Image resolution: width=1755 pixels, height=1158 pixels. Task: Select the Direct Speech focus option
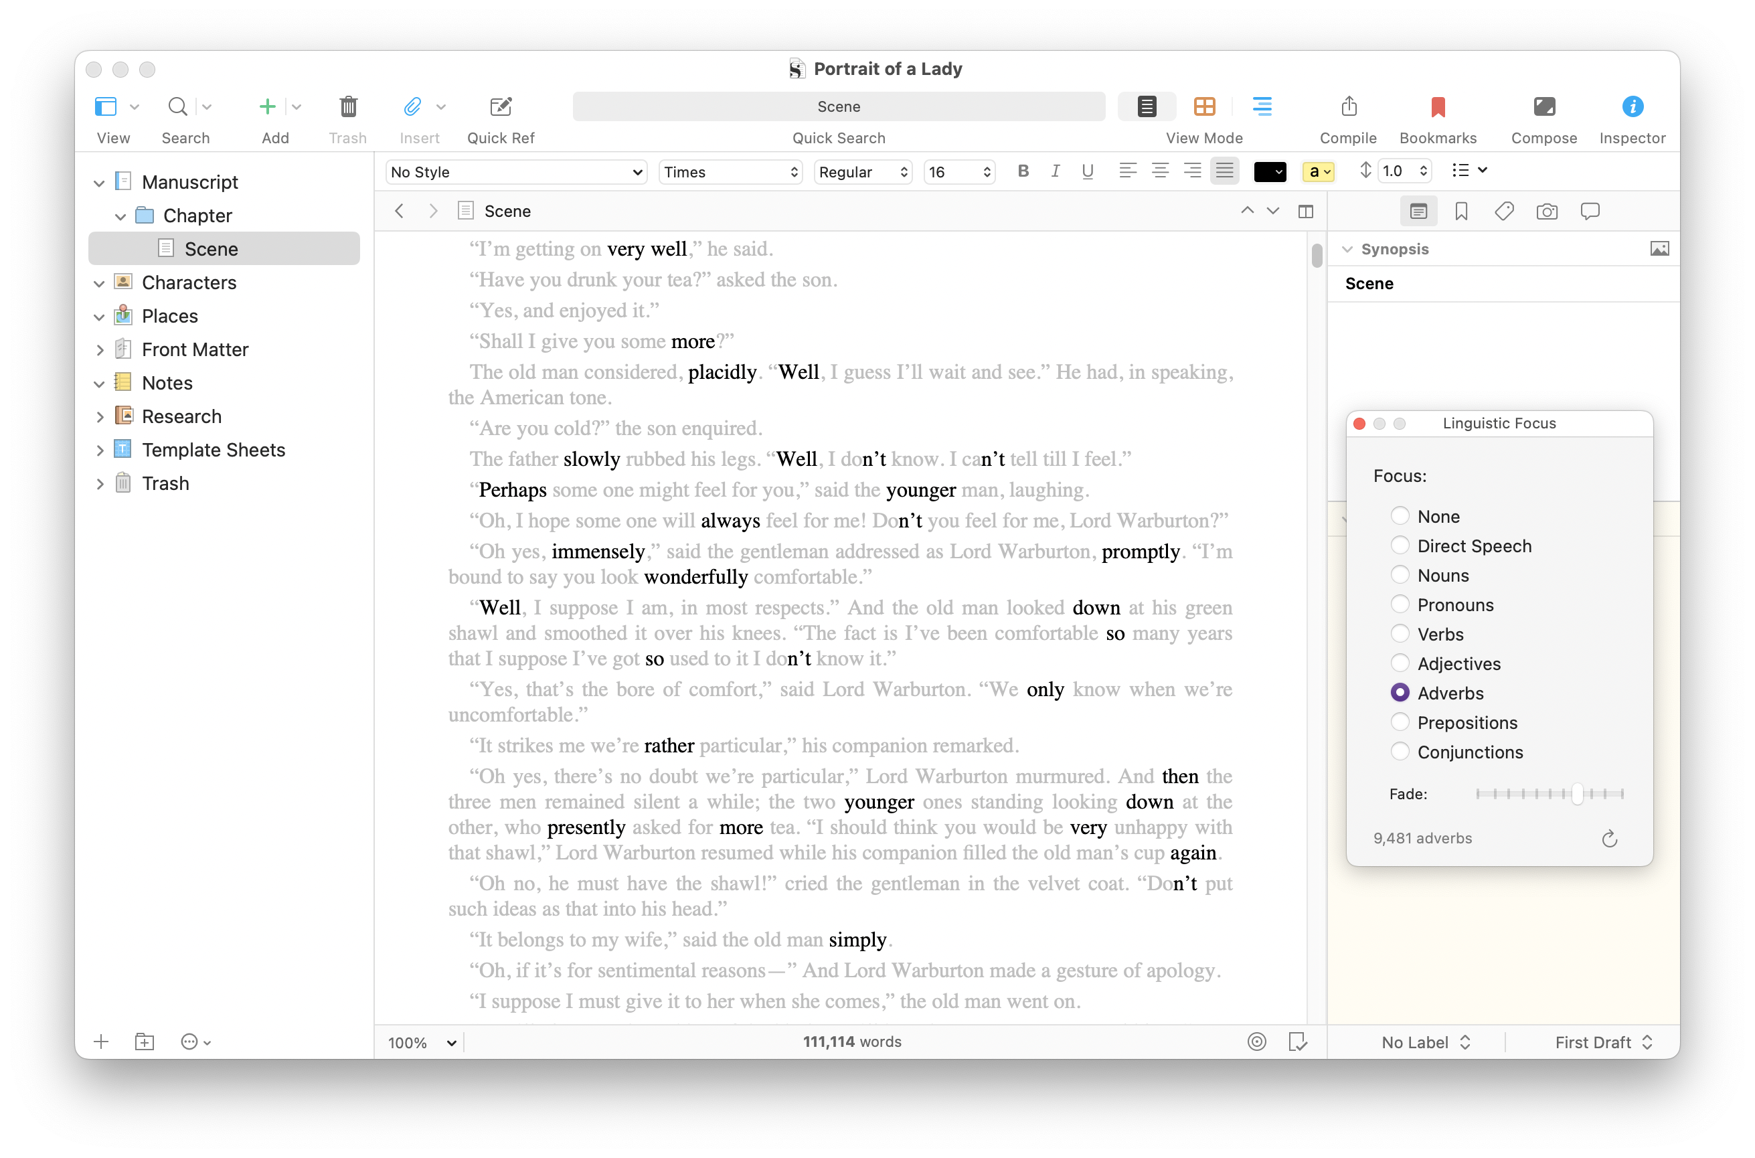pos(1399,546)
